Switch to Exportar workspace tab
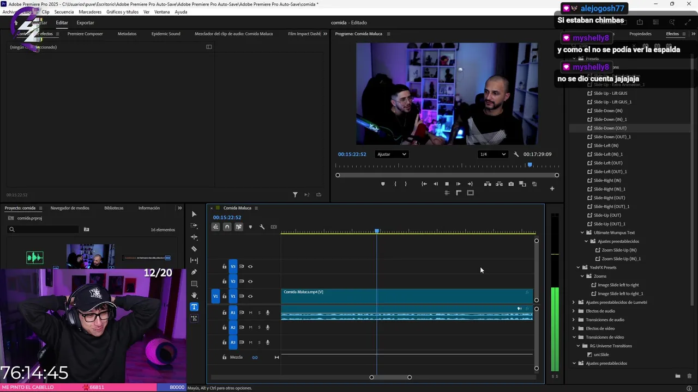Screen dimensions: 698x392 [x=85, y=23]
